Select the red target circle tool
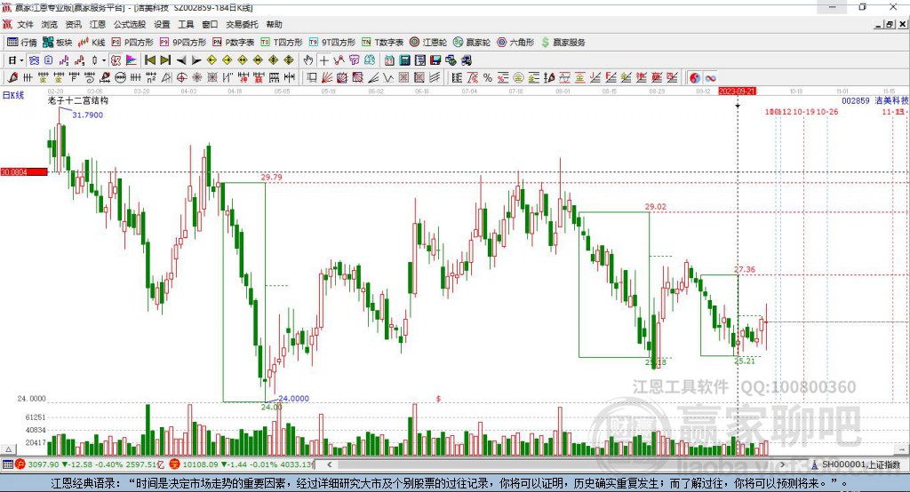Screen dimensions: 910x492 coord(181,78)
